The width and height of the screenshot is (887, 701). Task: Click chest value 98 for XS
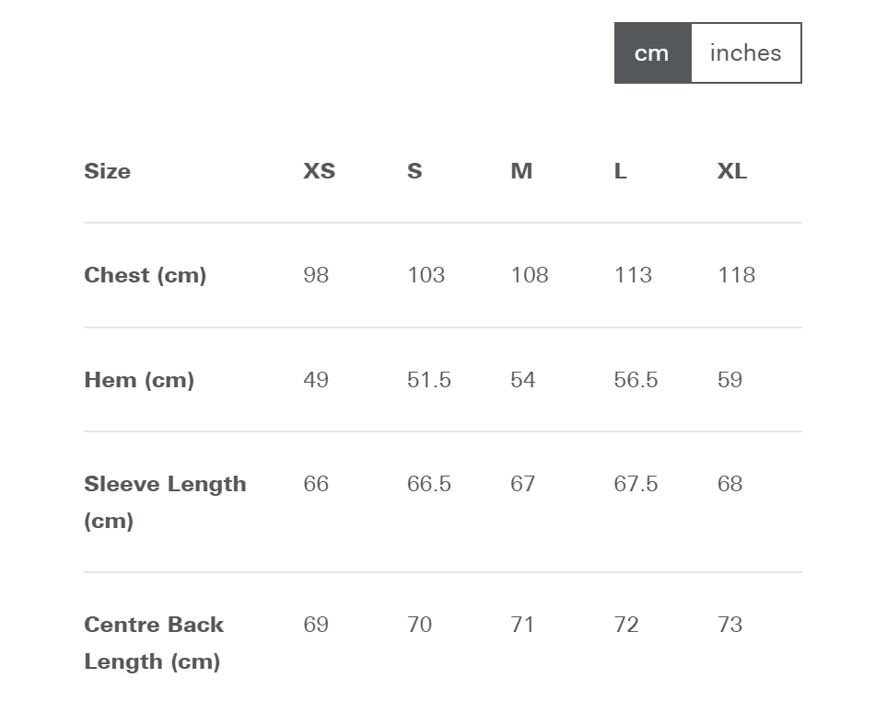(316, 275)
